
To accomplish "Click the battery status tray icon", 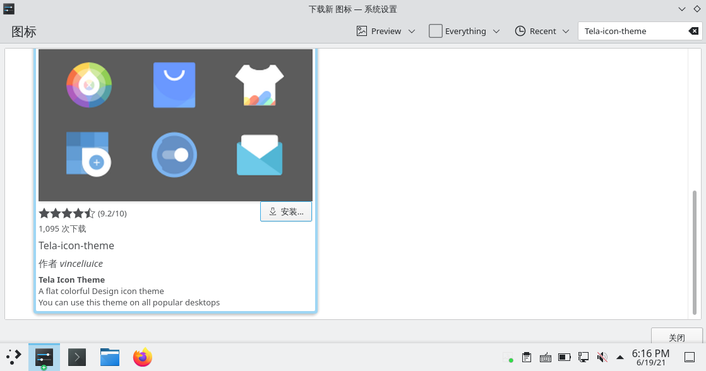I will click(565, 358).
